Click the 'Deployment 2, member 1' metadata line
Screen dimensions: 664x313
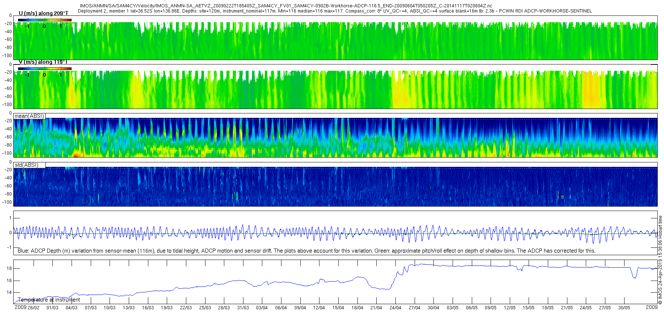coord(335,11)
